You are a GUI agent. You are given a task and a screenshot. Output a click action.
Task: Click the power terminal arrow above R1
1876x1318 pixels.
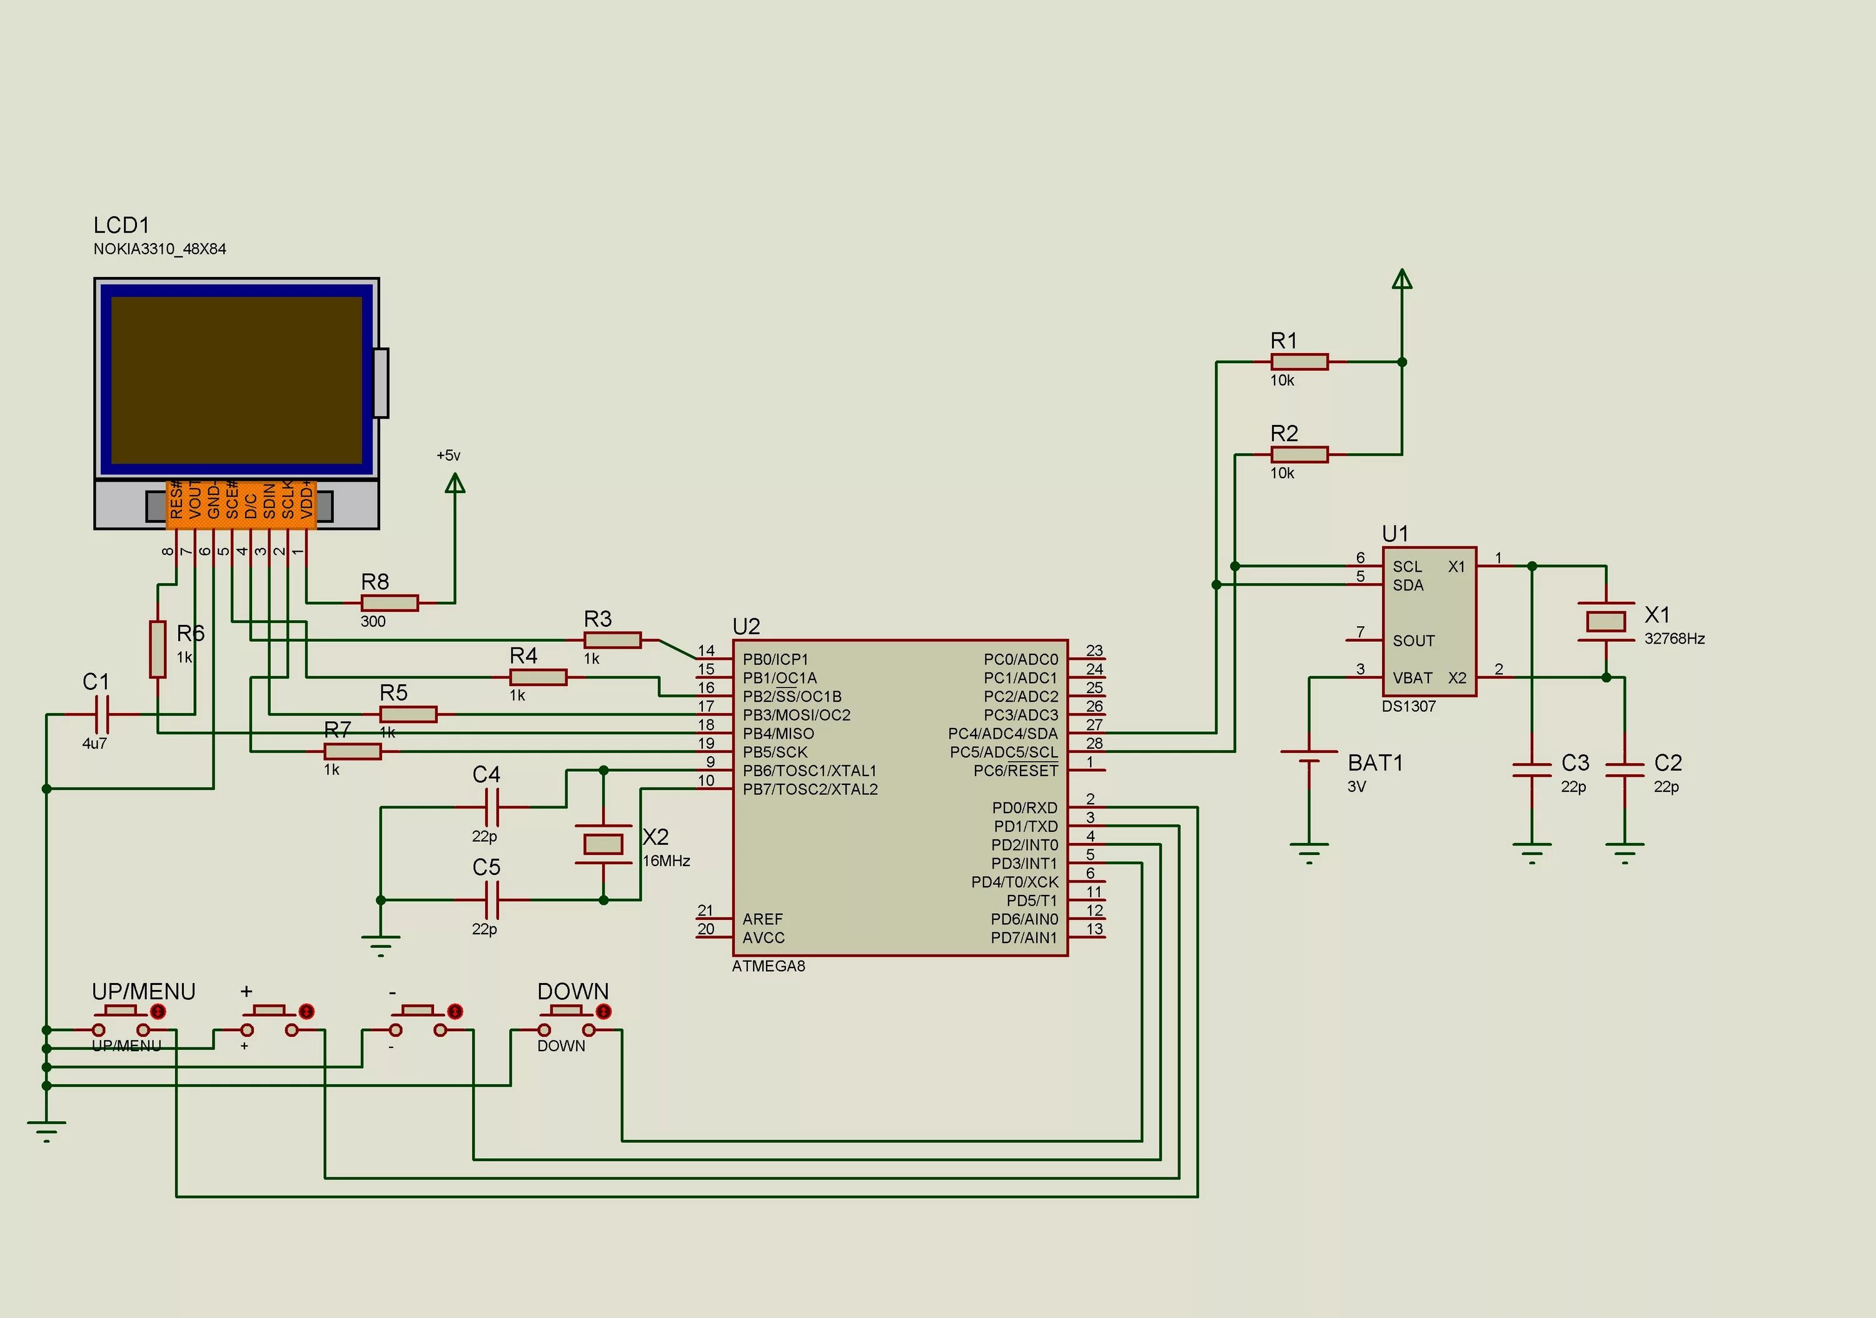(1402, 279)
